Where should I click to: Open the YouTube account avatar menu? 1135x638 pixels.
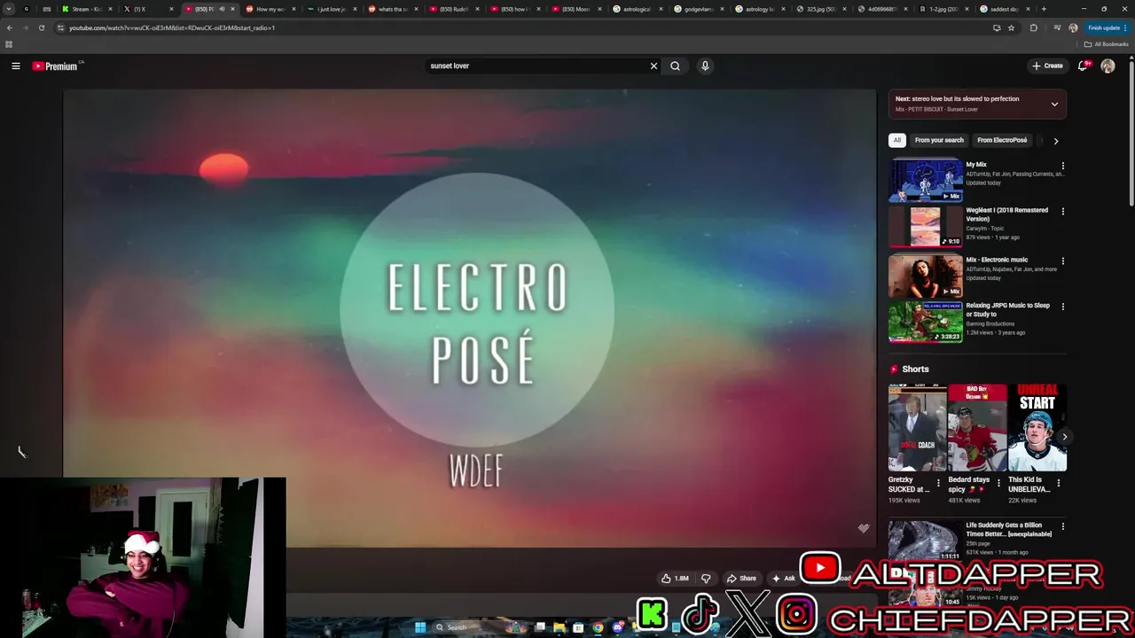coord(1108,66)
